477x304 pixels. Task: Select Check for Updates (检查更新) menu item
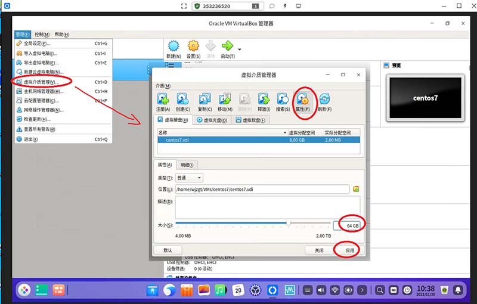[63, 119]
